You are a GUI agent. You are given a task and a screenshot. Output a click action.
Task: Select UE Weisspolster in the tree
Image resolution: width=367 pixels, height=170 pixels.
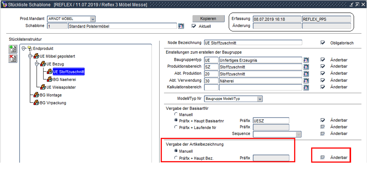click(61, 87)
